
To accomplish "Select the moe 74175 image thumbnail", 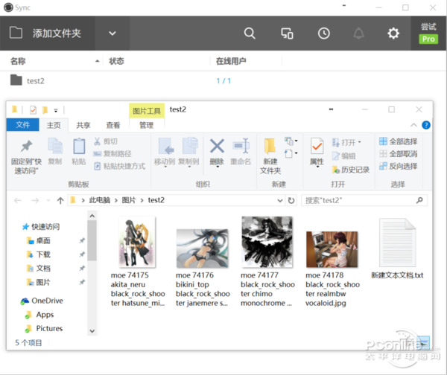I will [137, 242].
